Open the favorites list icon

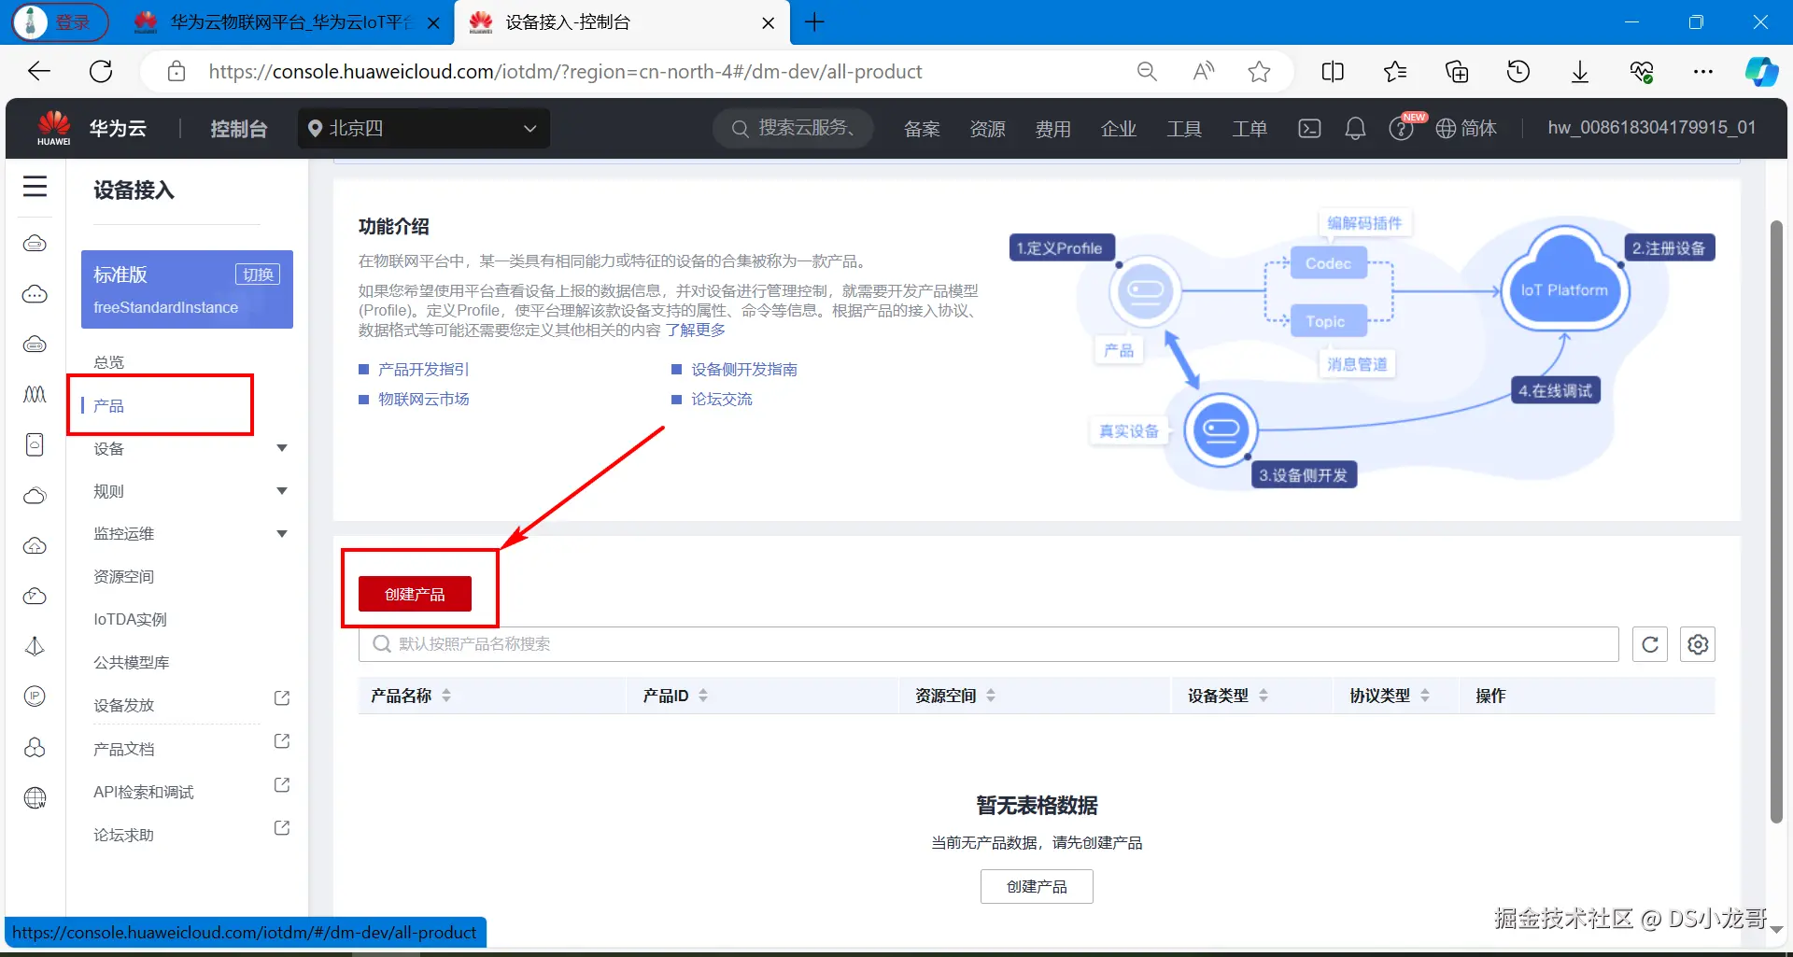pyautogui.click(x=1395, y=72)
